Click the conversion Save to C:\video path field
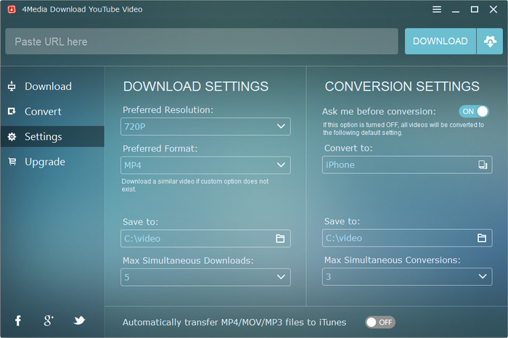The image size is (508, 338). pyautogui.click(x=407, y=238)
